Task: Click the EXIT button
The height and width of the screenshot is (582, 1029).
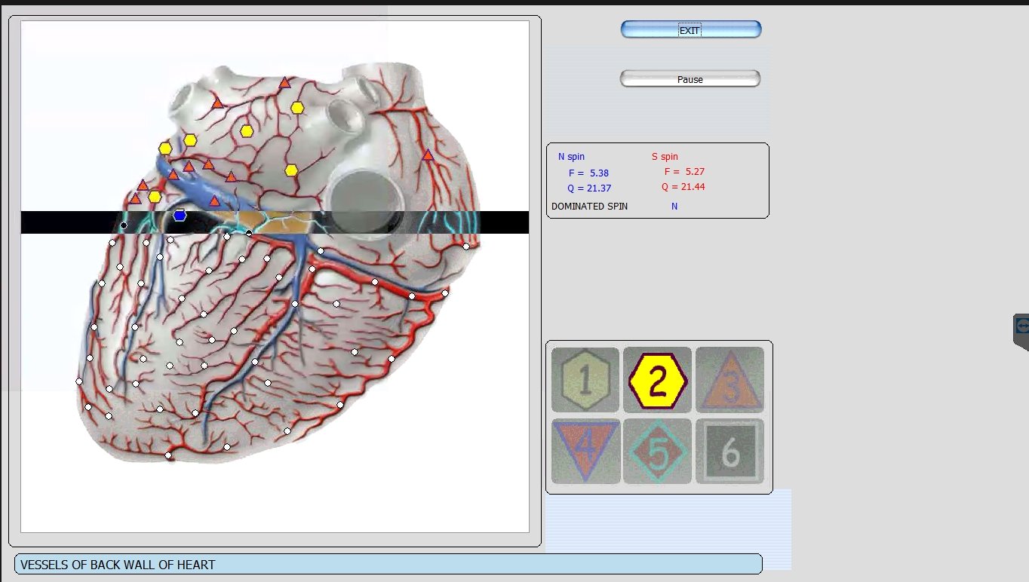Action: tap(690, 30)
